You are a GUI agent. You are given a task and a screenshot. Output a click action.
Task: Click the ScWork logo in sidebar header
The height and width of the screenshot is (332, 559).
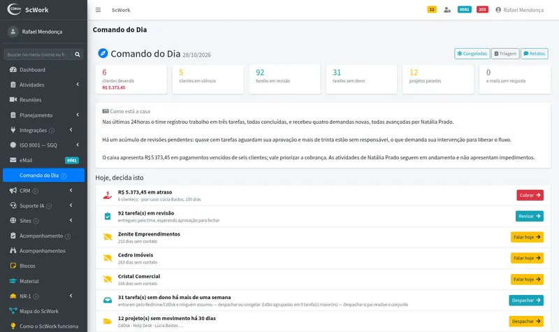click(14, 9)
